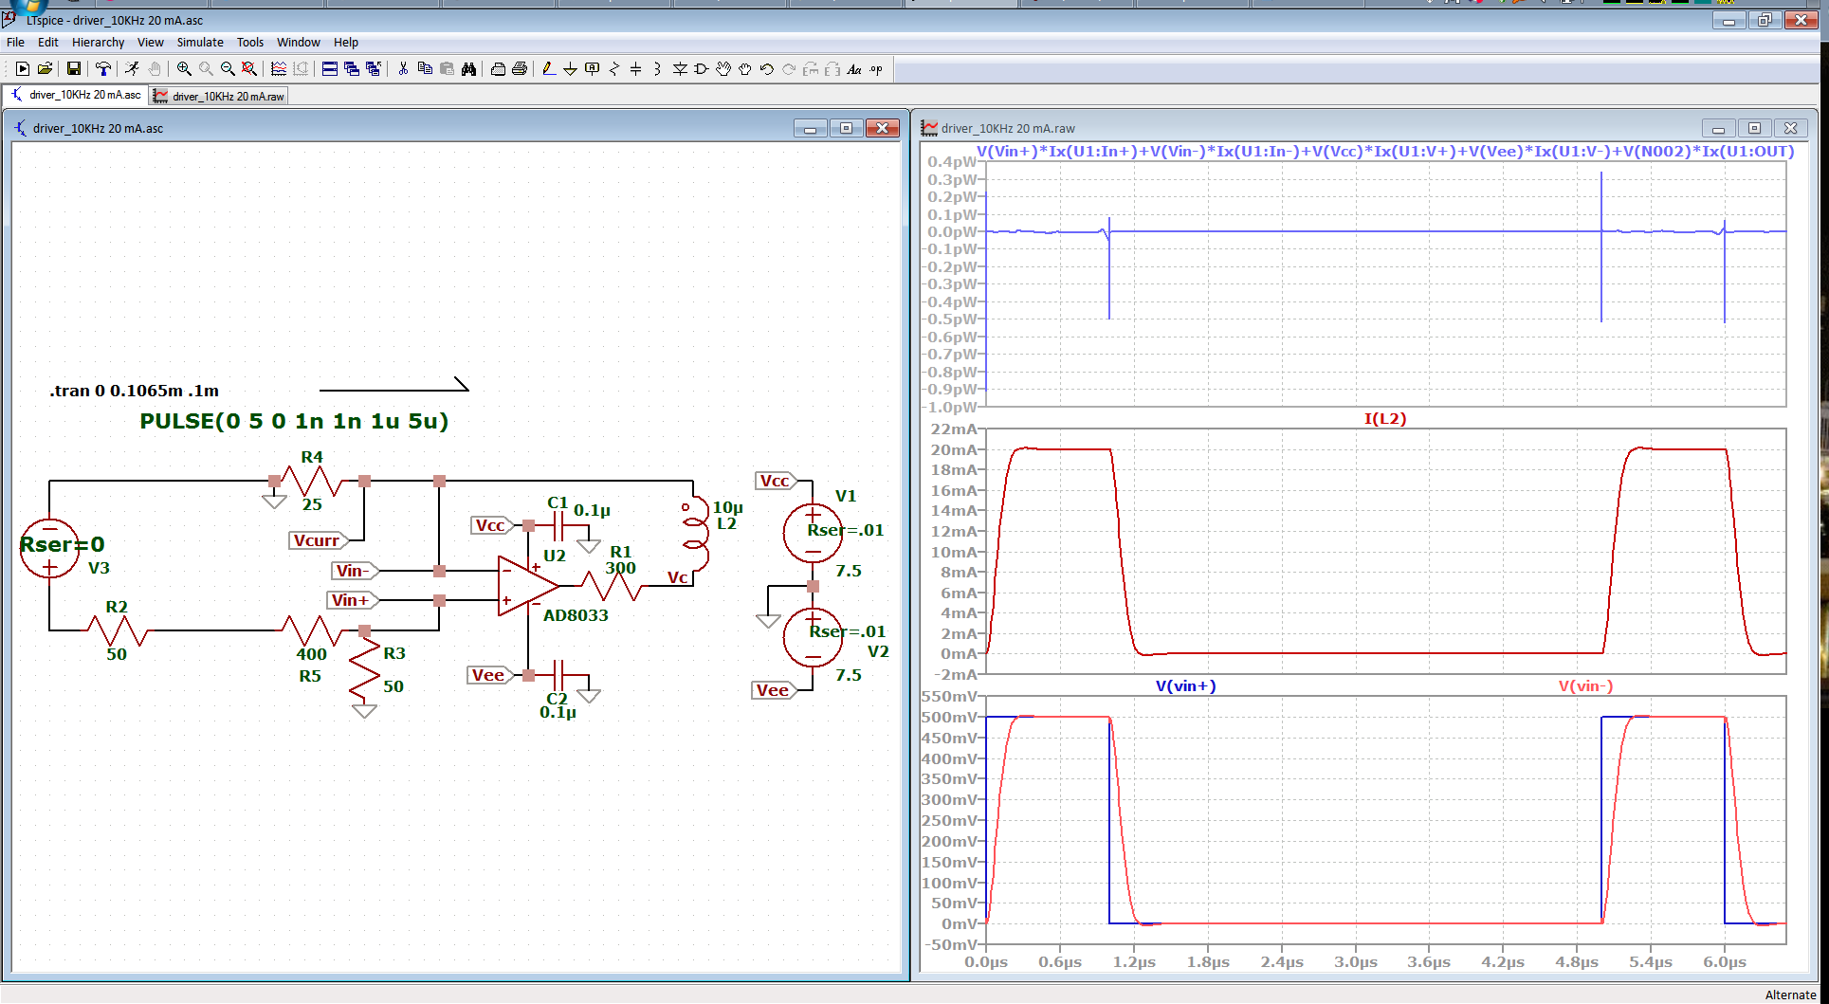Close all windows using toolbar icon
Image resolution: width=1829 pixels, height=1004 pixels.
(x=374, y=68)
